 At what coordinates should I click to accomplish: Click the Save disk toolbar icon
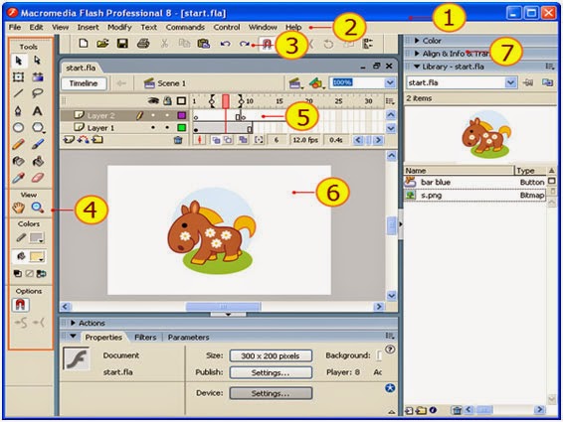[x=122, y=44]
